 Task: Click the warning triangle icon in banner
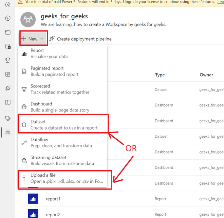tap(20, 2)
